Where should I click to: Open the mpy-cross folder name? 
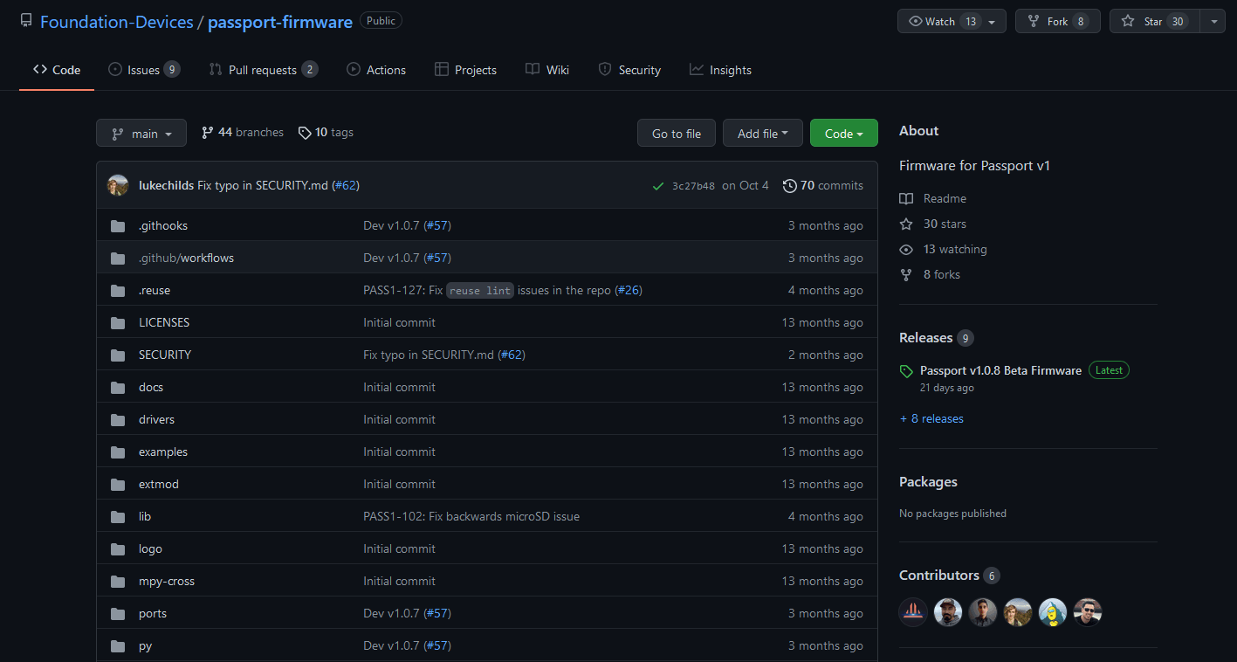pyautogui.click(x=167, y=582)
